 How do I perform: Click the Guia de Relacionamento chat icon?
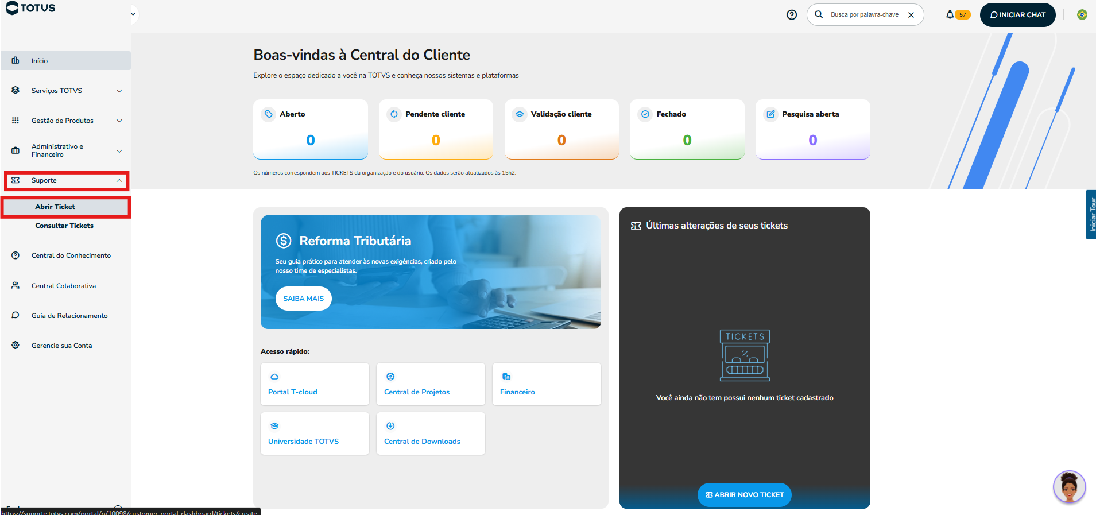pyautogui.click(x=16, y=315)
